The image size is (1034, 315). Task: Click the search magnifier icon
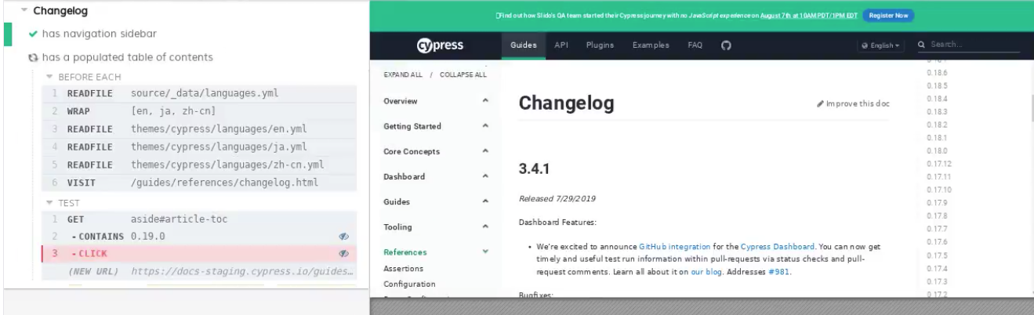922,45
